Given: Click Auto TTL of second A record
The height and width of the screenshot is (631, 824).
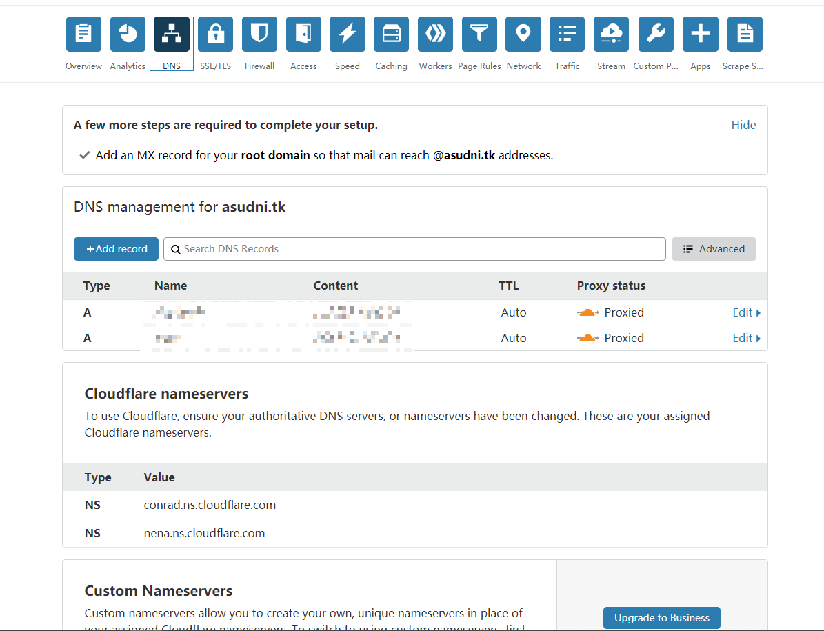Looking at the screenshot, I should (514, 338).
